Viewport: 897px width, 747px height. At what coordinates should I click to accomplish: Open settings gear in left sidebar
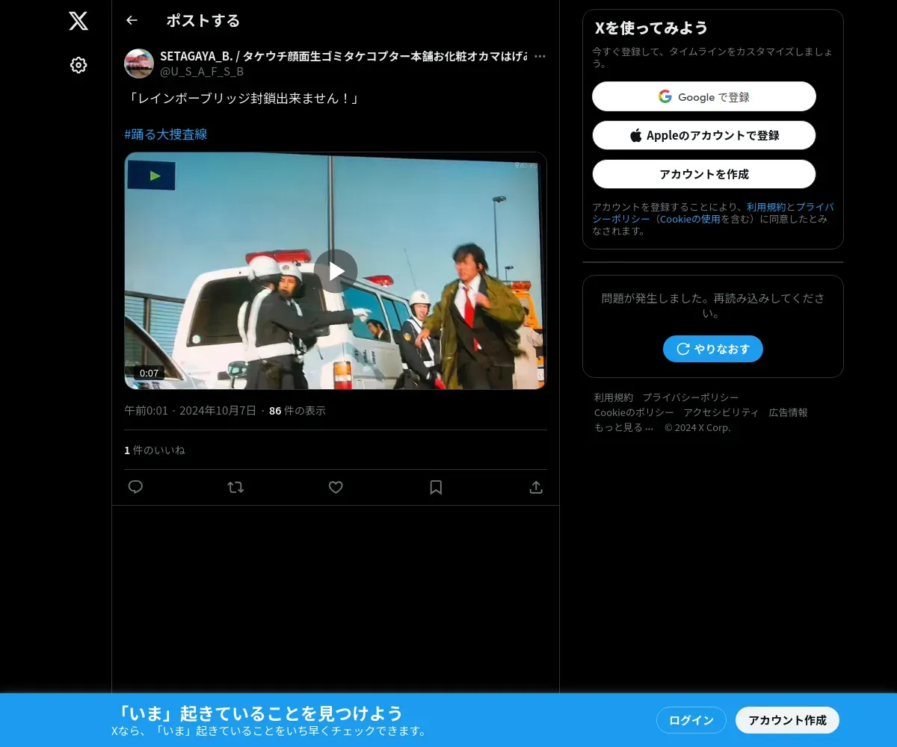(78, 65)
